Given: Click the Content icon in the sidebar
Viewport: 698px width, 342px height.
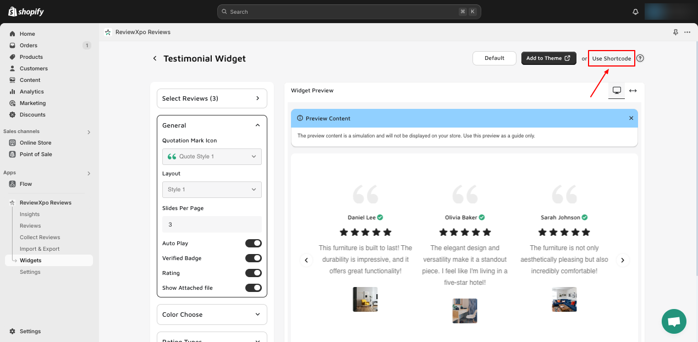Looking at the screenshot, I should pyautogui.click(x=12, y=80).
